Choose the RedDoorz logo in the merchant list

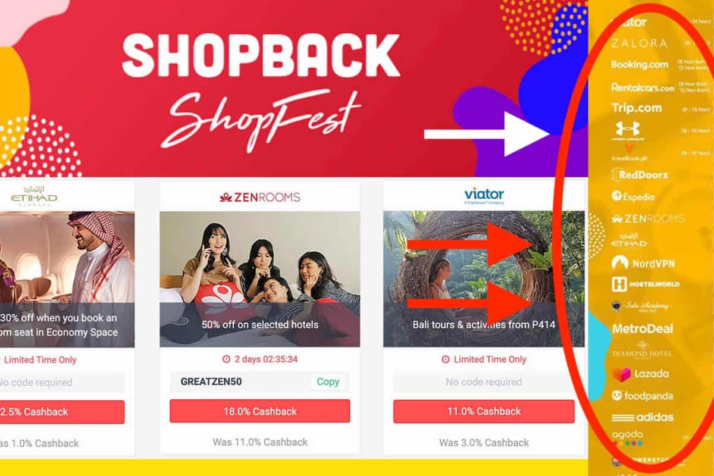coord(640,175)
